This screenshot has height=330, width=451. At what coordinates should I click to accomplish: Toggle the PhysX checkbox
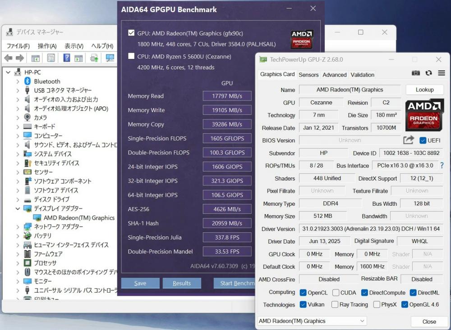pos(377,304)
